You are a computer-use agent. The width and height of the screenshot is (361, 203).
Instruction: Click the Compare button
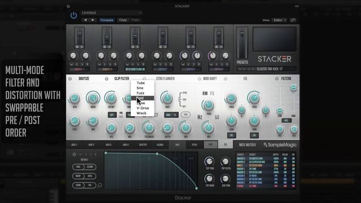[107, 20]
